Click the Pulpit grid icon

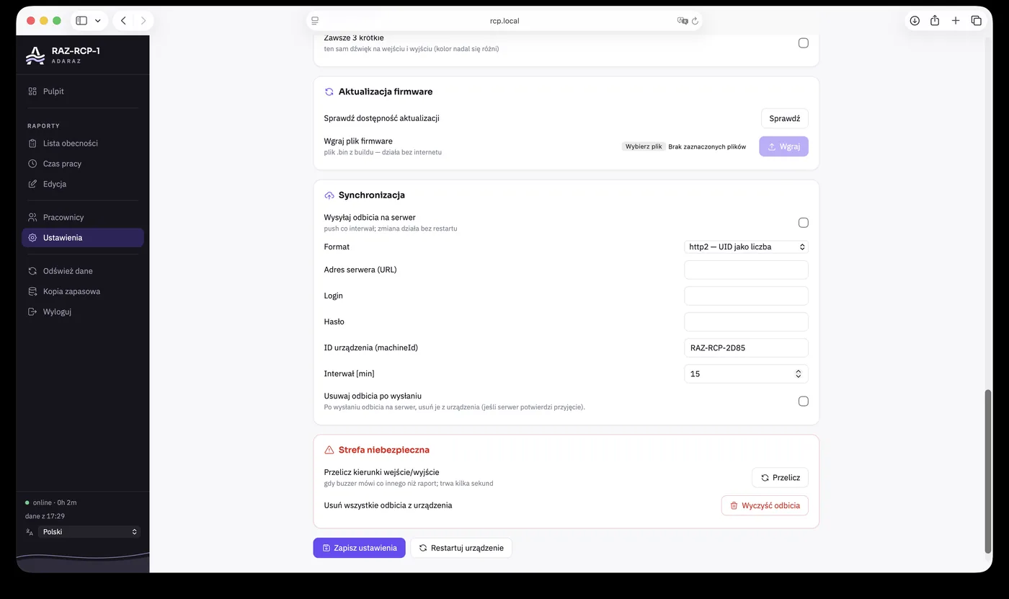[x=32, y=92]
